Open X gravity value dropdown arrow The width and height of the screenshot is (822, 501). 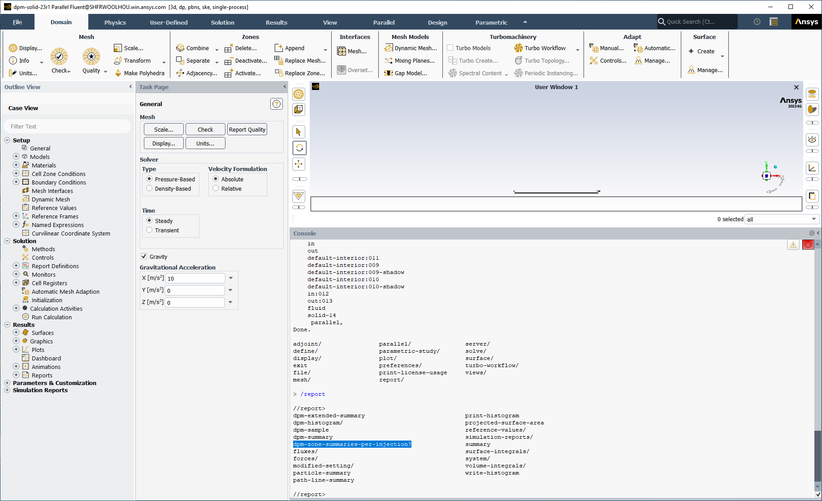pos(231,278)
